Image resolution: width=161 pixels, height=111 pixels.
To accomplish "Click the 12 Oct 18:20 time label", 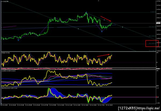I will click(x=109, y=105).
